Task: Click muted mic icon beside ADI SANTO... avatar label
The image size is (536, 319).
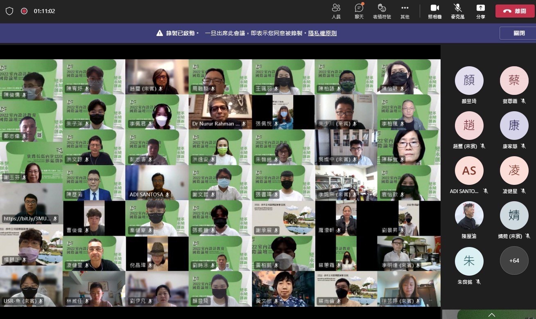Action: click(x=485, y=191)
